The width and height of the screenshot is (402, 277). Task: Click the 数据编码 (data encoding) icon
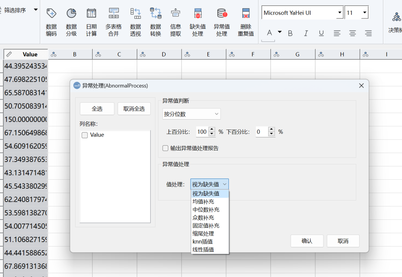pos(51,14)
